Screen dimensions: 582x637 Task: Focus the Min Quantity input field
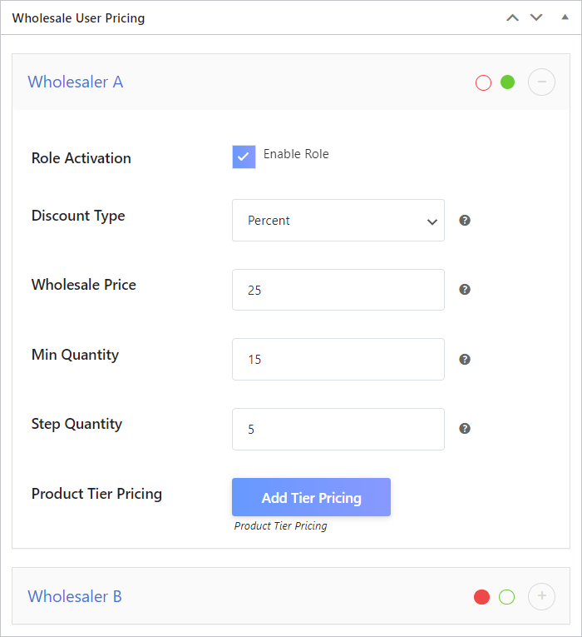pos(338,360)
